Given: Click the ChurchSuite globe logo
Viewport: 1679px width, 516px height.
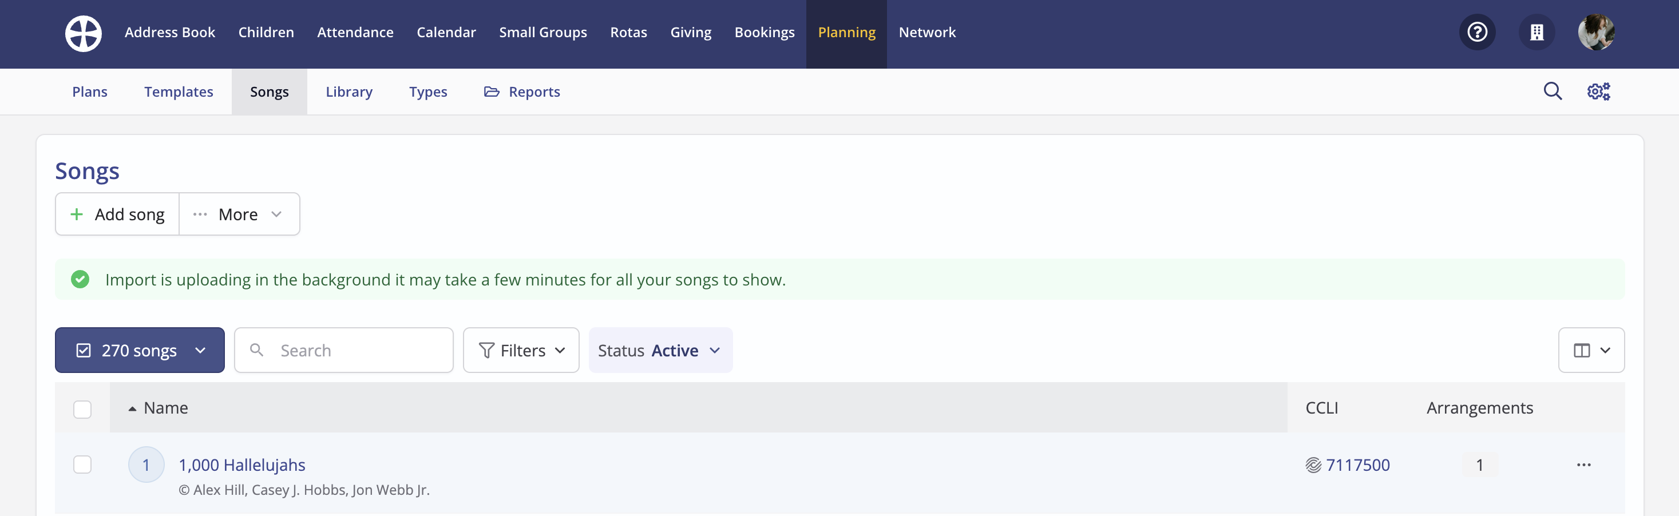Looking at the screenshot, I should point(84,33).
